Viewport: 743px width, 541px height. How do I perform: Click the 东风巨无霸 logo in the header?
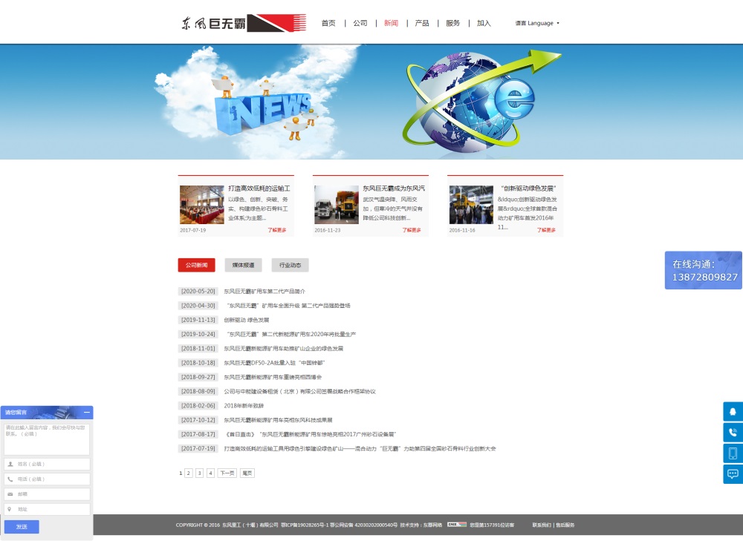[243, 23]
